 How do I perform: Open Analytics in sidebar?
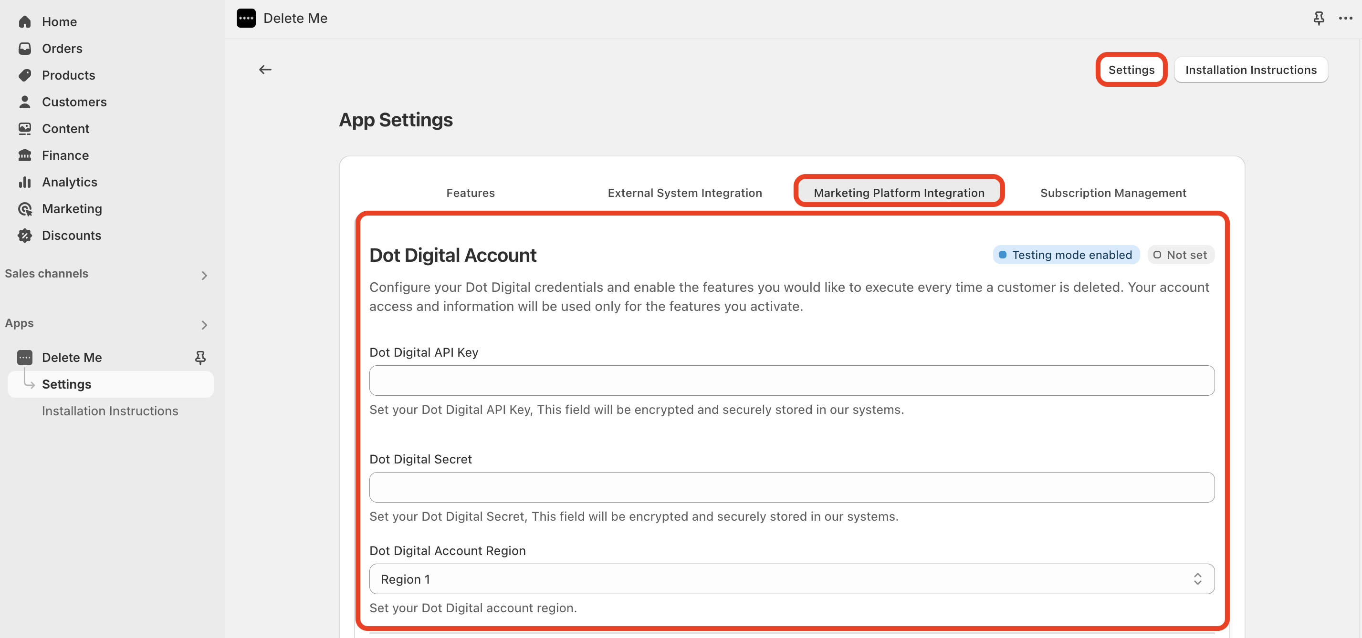69,182
